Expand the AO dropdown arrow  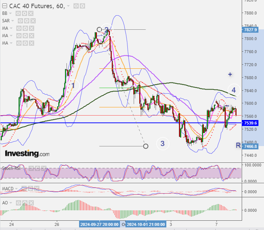coord(11,203)
